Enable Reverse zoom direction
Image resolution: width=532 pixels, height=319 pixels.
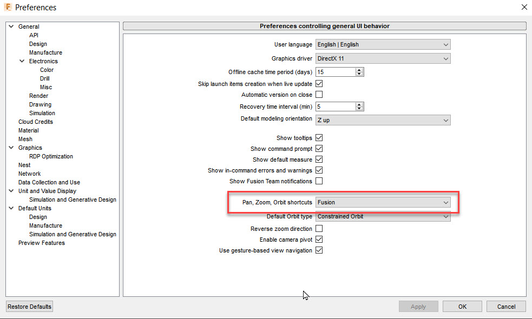coord(319,228)
